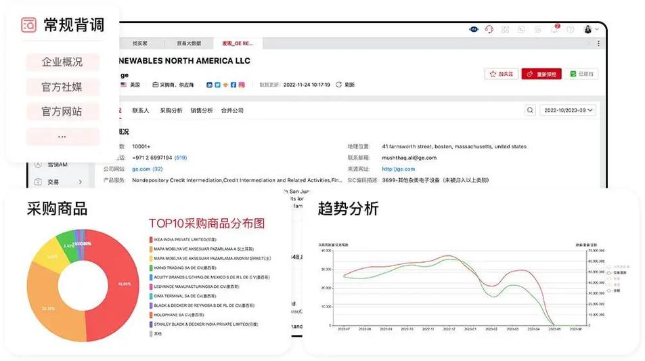Click the WhatsApp icon in top bar
645x361 pixels.
pyautogui.click(x=522, y=29)
